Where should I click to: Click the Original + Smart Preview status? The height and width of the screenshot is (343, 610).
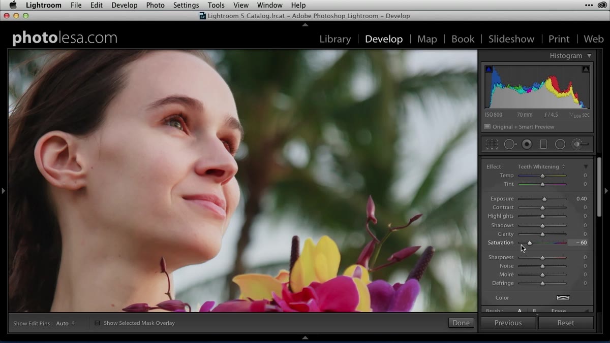519,127
